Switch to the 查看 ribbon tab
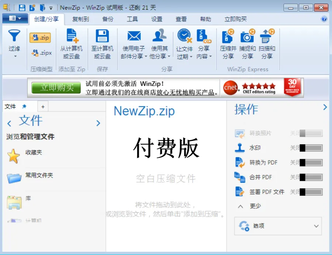 click(181, 19)
